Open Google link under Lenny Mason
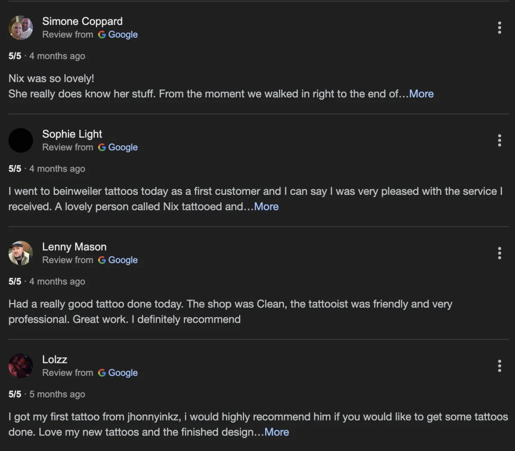The width and height of the screenshot is (515, 451). click(118, 260)
